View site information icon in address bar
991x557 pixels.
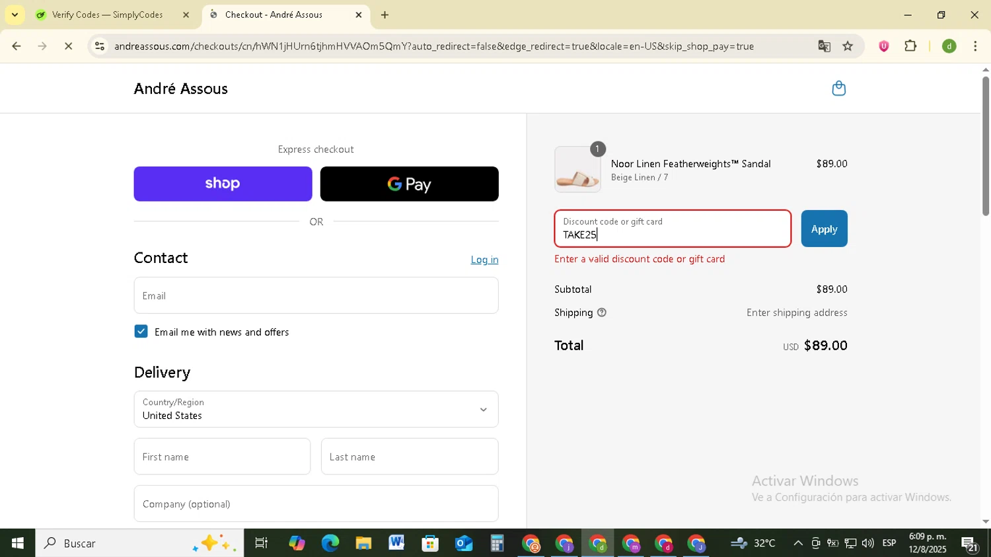click(x=100, y=46)
